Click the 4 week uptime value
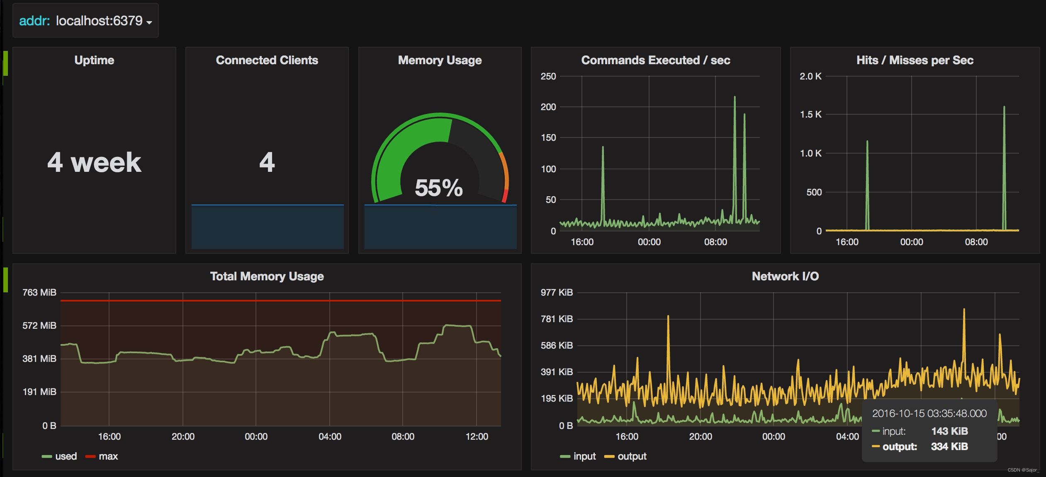Screen dimensions: 1046x477 coord(94,162)
